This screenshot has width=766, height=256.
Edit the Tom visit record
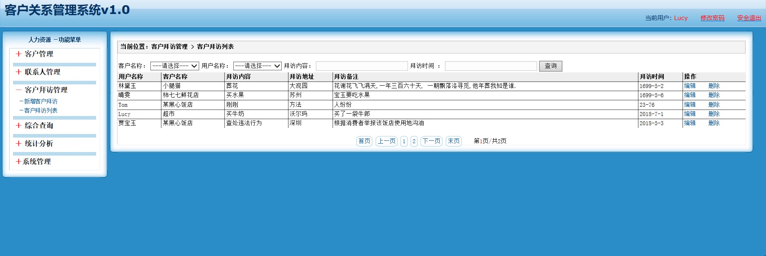[x=689, y=105]
